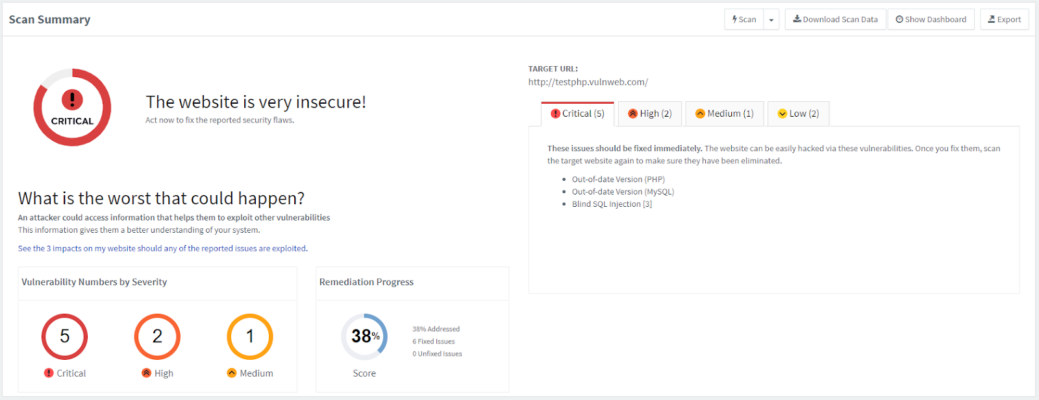Click the Out-of-date Version (MySQL) issue

pyautogui.click(x=623, y=192)
